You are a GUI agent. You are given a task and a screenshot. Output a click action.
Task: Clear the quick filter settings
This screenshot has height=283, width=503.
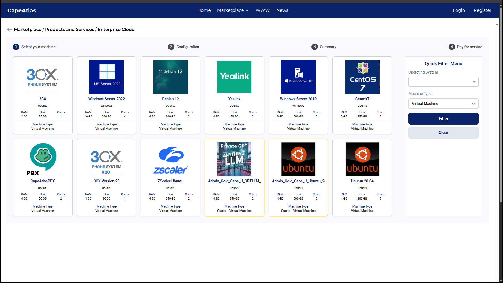444,133
